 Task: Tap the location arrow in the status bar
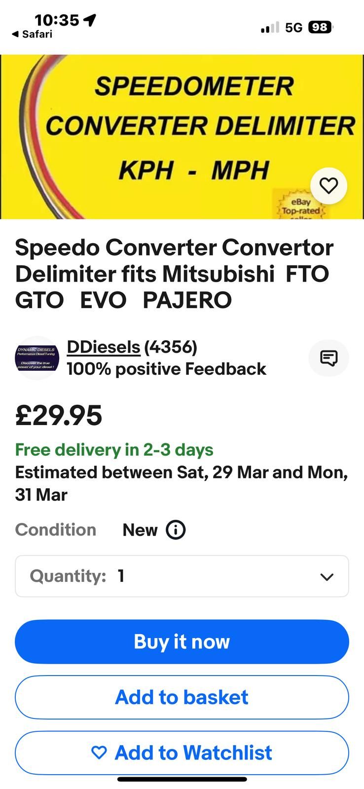click(90, 20)
